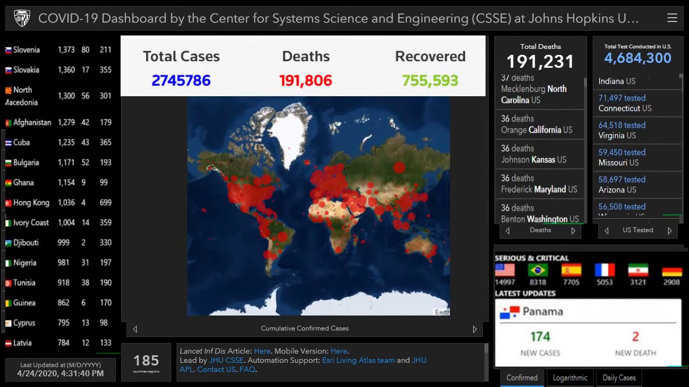Viewport: 689px width, 387px height.
Task: Click the Deaths value 191,806
Action: (x=305, y=81)
